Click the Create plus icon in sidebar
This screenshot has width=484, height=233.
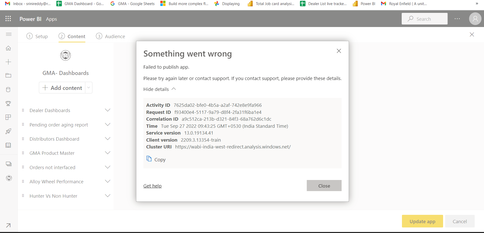click(8, 62)
